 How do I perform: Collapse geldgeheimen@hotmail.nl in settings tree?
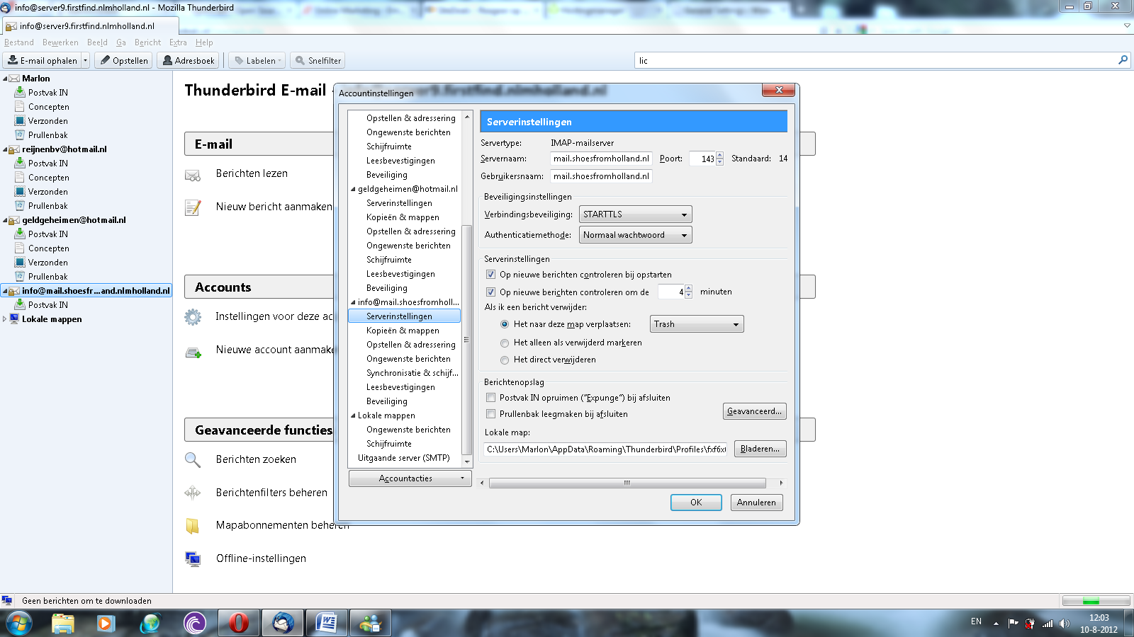pyautogui.click(x=353, y=189)
